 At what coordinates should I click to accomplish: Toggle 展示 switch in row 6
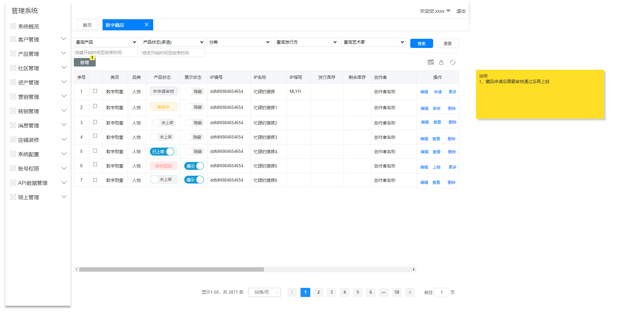click(194, 166)
